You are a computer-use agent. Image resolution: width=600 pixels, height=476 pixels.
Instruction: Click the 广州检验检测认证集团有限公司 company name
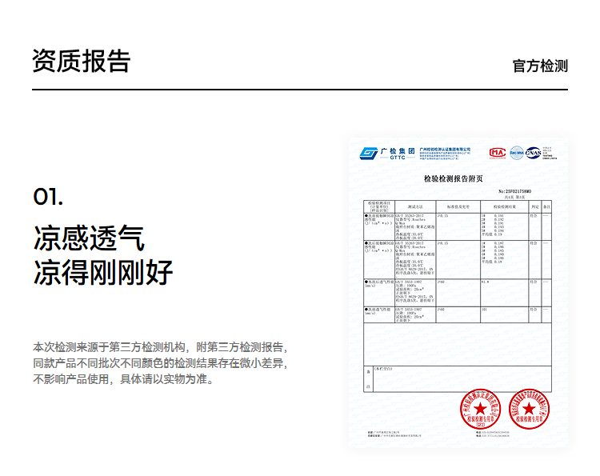(445, 150)
